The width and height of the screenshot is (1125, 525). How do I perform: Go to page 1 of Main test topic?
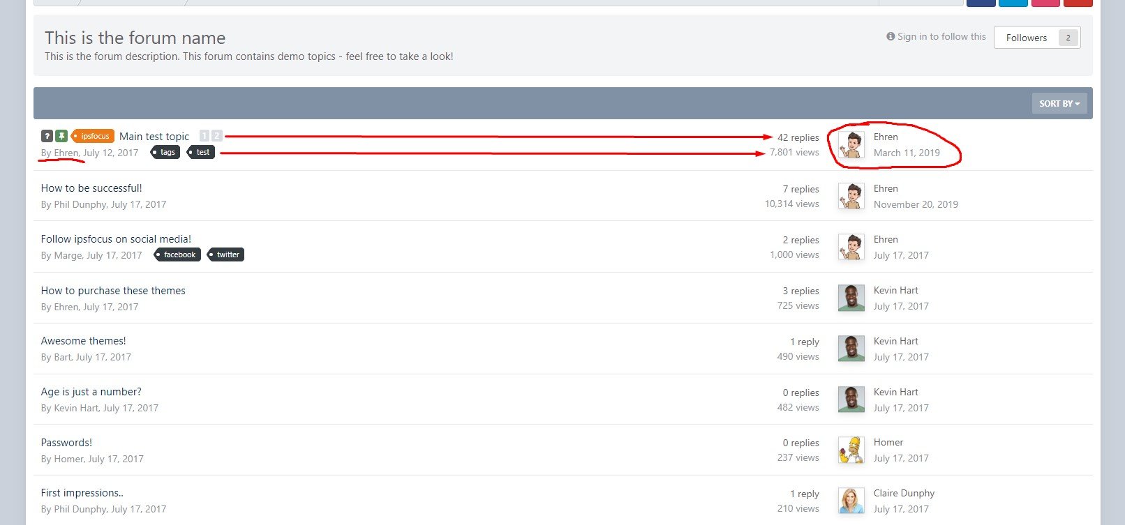[x=204, y=136]
